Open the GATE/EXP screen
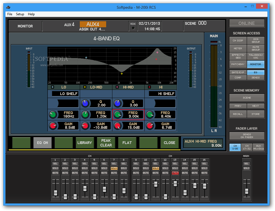The width and height of the screenshot is (275, 211). point(238,72)
